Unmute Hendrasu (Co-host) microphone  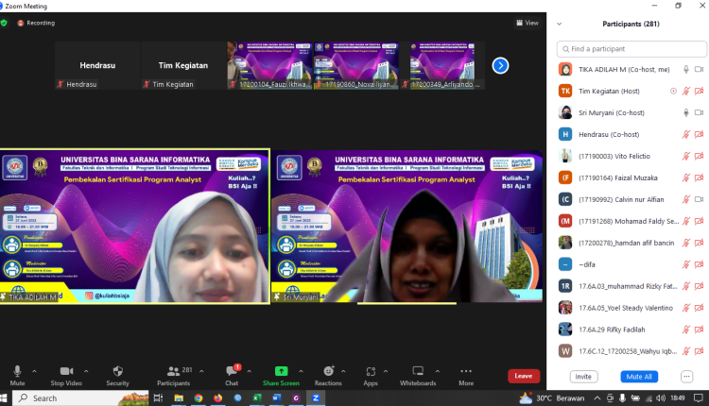(x=686, y=135)
